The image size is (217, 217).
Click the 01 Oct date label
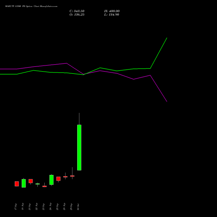(x=78, y=207)
